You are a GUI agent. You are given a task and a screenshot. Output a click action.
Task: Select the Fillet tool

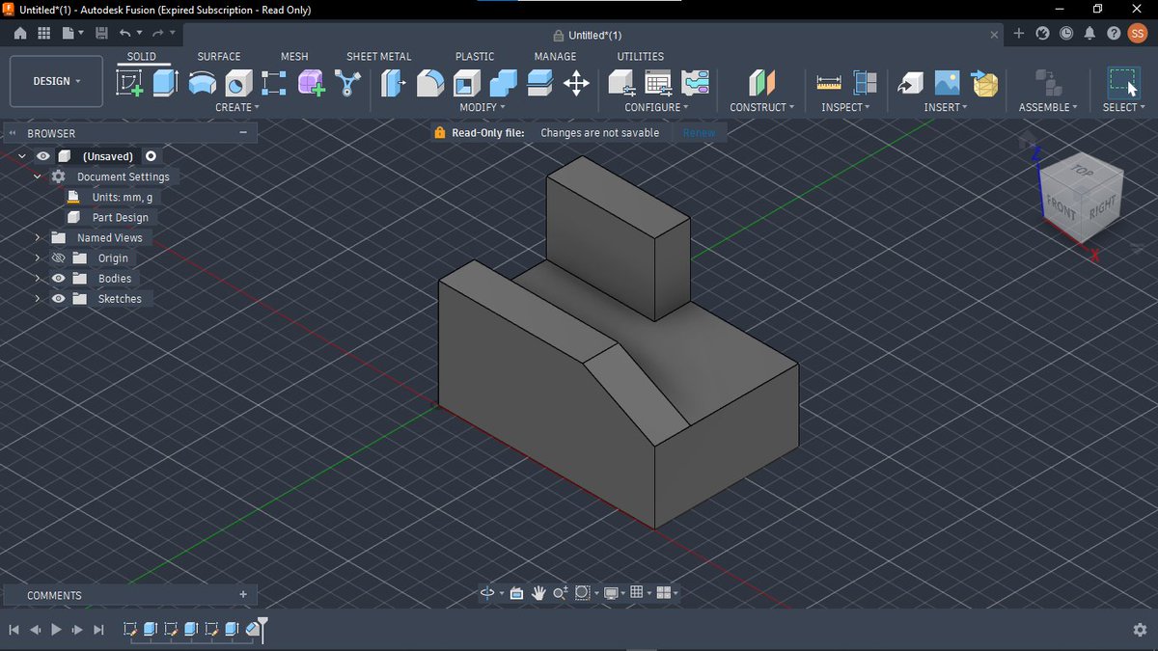(x=430, y=83)
